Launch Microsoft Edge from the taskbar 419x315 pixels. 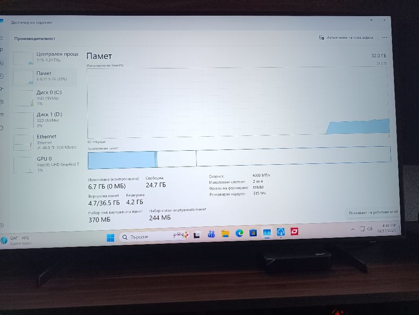239,233
